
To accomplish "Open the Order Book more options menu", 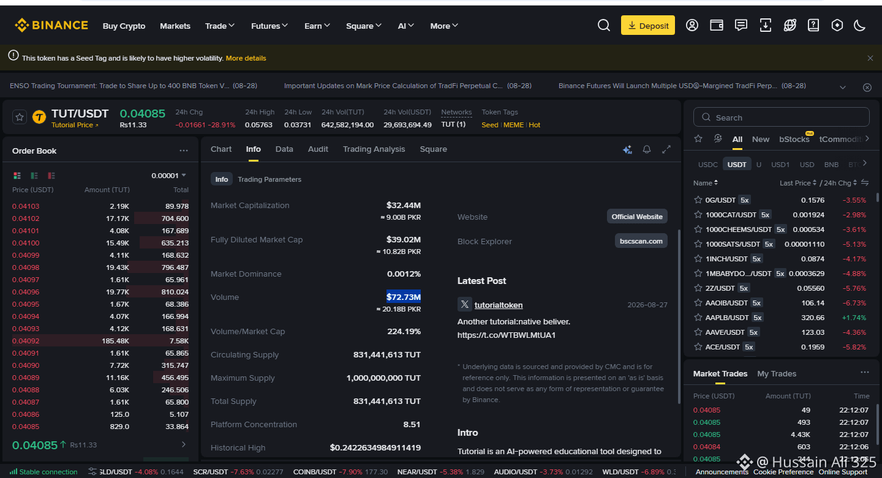I will (x=184, y=151).
